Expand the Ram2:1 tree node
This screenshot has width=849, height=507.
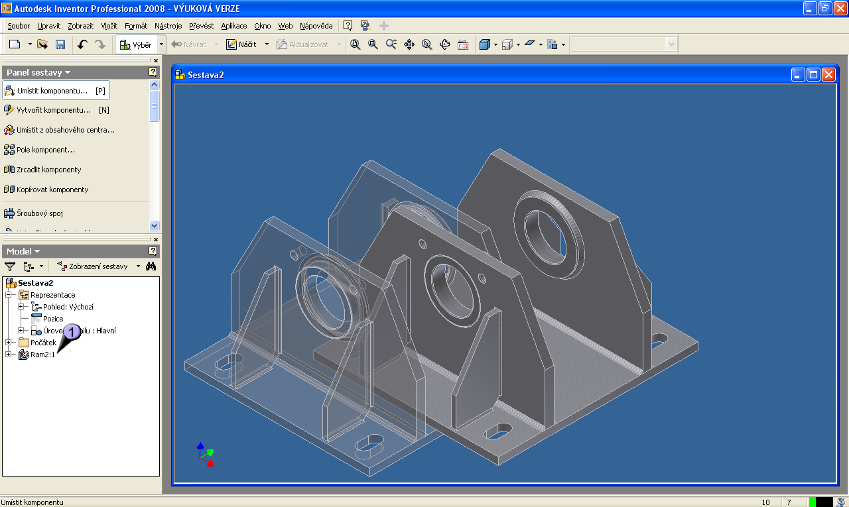point(9,355)
